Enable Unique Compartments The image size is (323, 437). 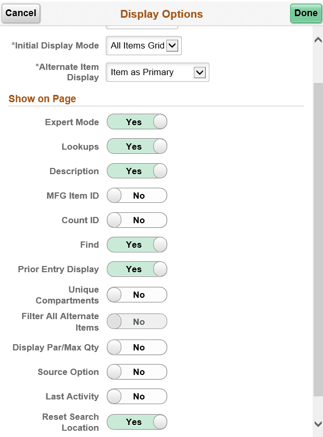point(136,295)
